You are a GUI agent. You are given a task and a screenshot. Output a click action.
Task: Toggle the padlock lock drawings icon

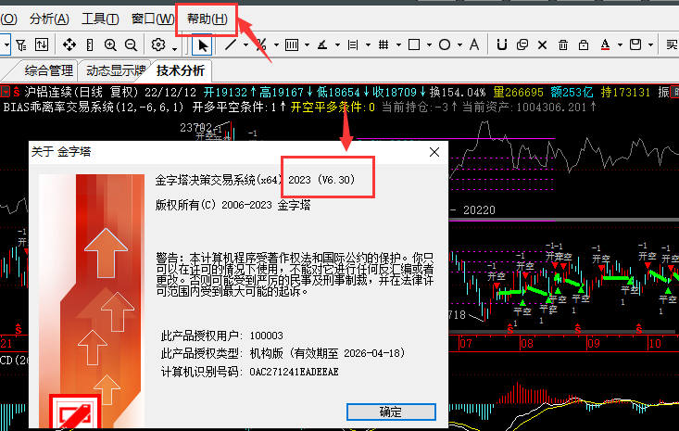pos(584,44)
